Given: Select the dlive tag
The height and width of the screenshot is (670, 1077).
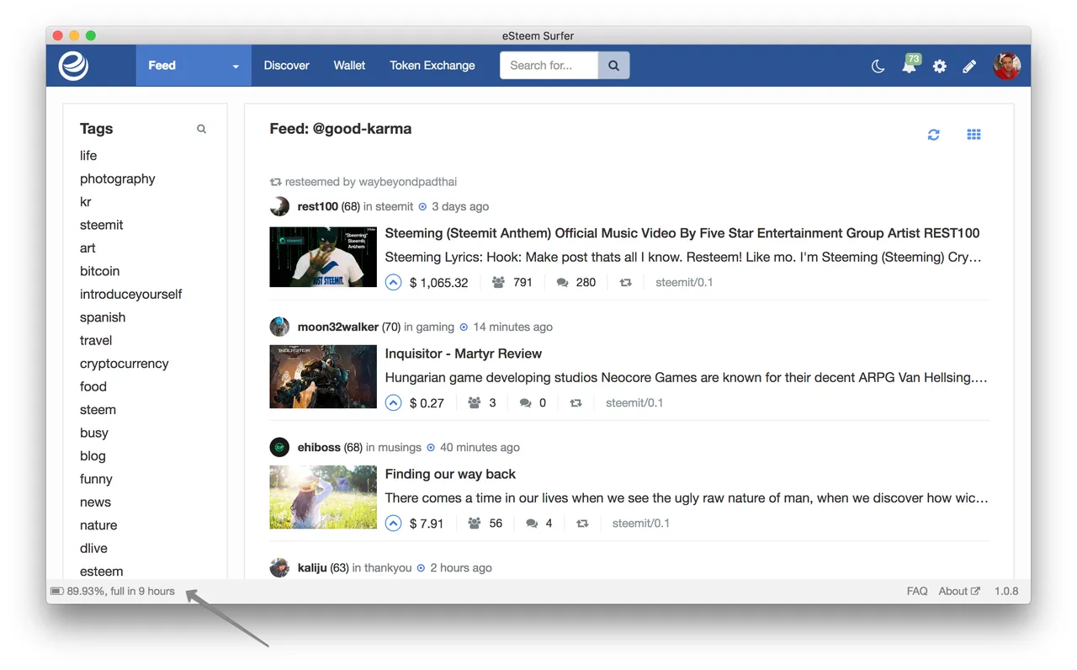Looking at the screenshot, I should (93, 548).
